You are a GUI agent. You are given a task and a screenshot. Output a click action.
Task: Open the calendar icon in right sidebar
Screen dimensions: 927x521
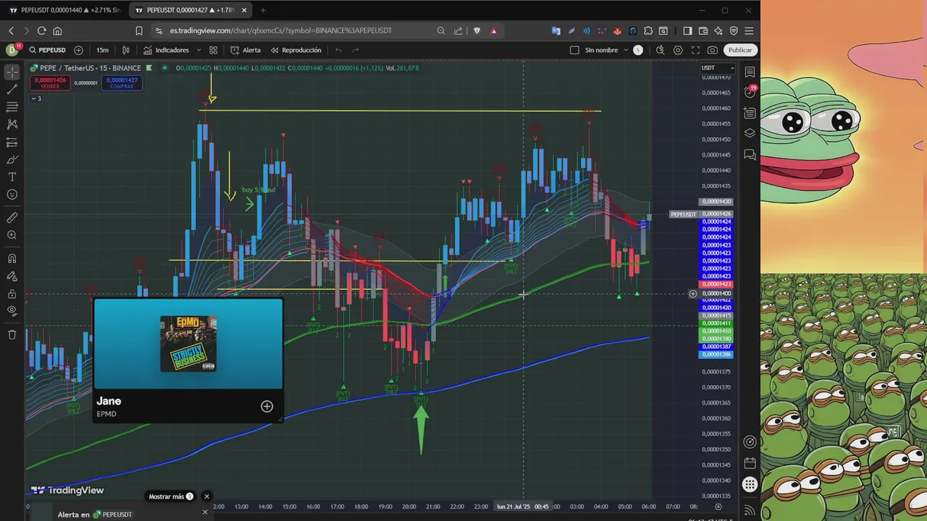pyautogui.click(x=750, y=463)
